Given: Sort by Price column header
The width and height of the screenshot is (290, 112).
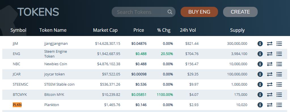Looking at the screenshot, I should click(x=139, y=30).
